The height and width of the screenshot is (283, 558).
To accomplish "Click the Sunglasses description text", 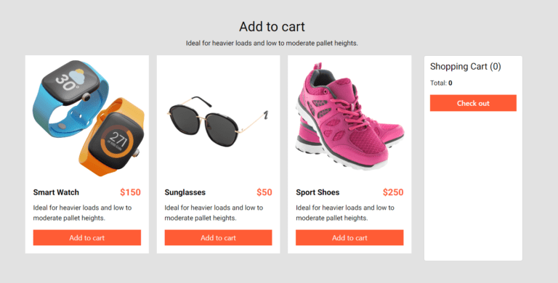I will pyautogui.click(x=214, y=213).
